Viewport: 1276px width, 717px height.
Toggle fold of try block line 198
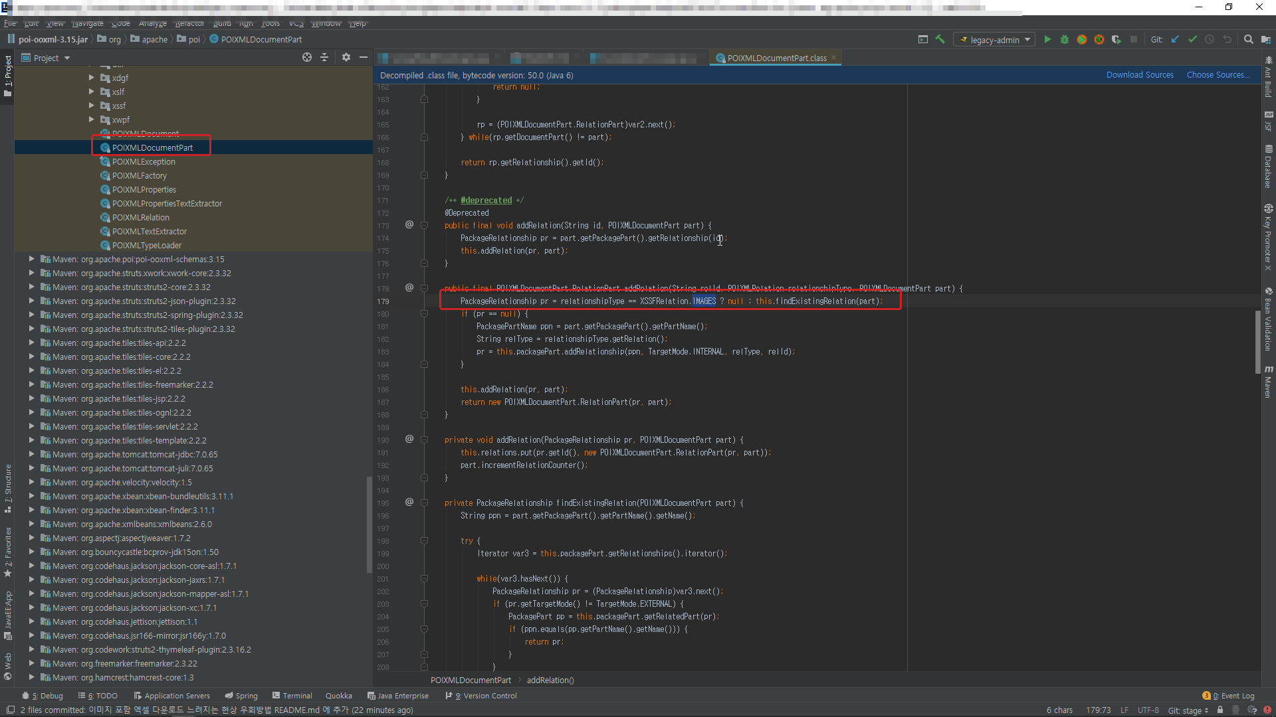(424, 541)
